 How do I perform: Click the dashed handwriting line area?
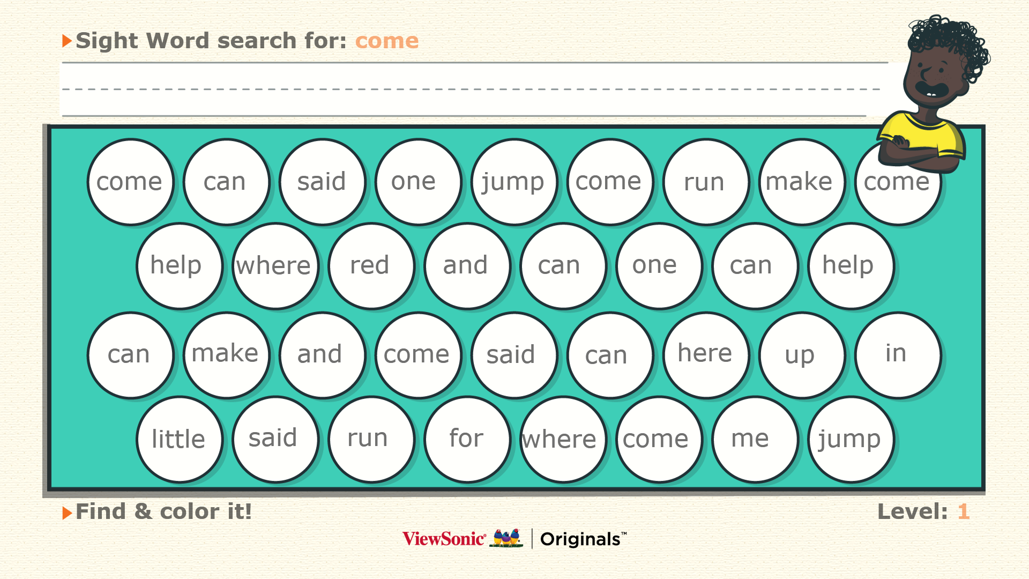pos(472,89)
